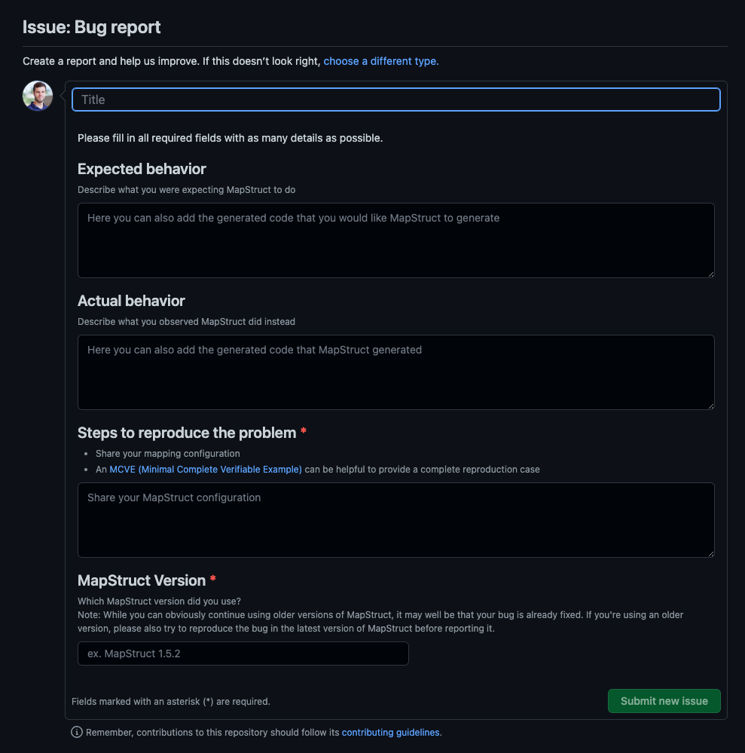Click the MapStruct Version input field

243,654
